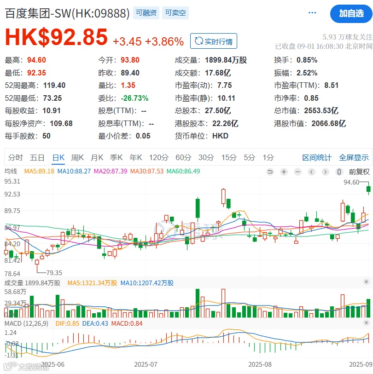Click the 52周最高 119.40 value
The image size is (373, 374).
pyautogui.click(x=54, y=85)
